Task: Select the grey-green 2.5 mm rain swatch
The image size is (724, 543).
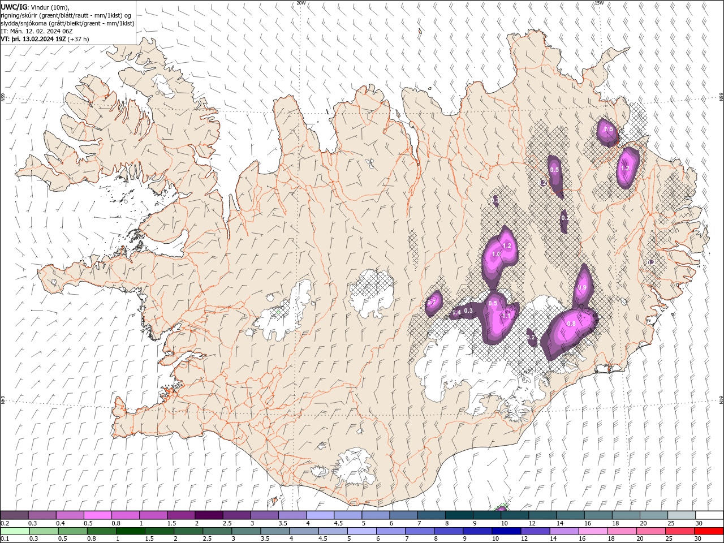Action: pos(217,531)
